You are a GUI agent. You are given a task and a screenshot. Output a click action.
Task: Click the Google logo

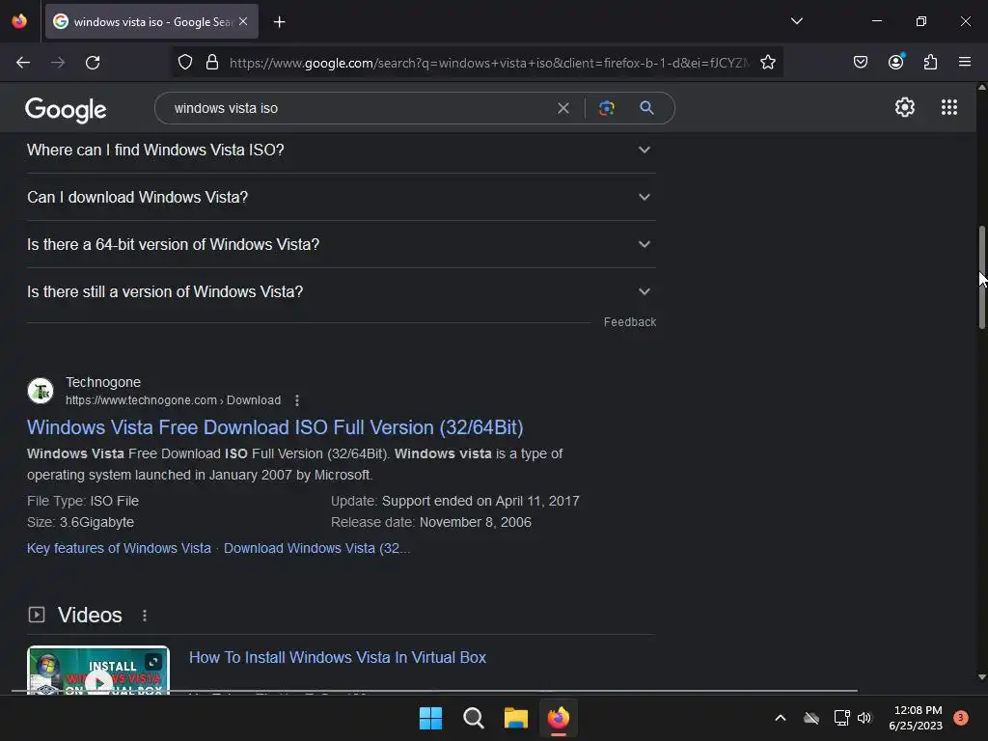[66, 110]
